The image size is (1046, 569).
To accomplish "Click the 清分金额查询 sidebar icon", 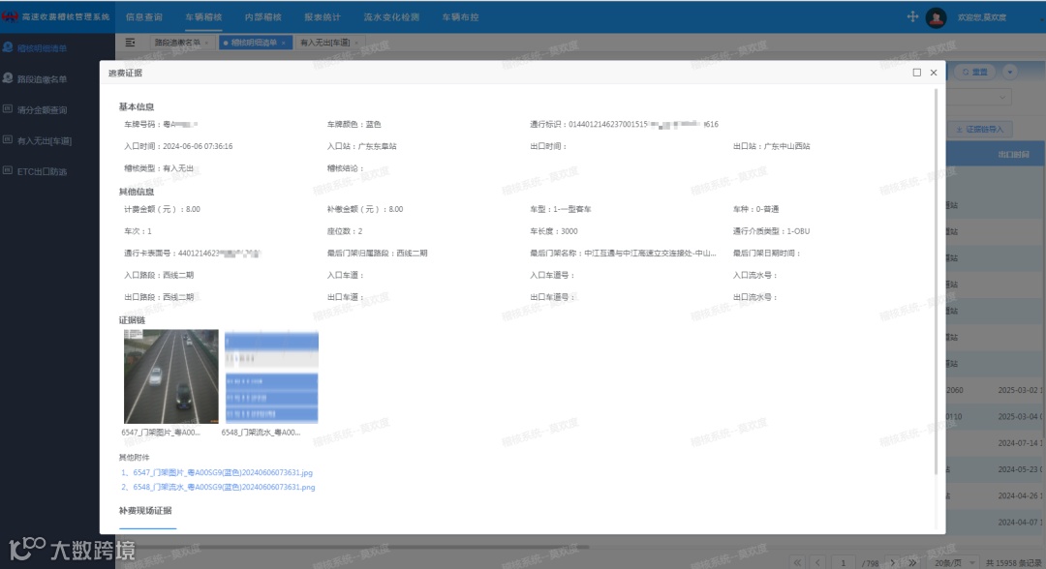I will [x=8, y=108].
